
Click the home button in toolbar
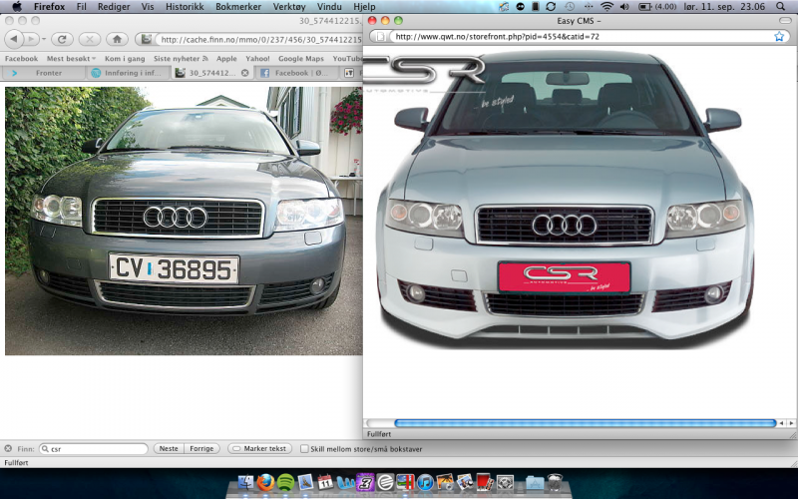117,39
